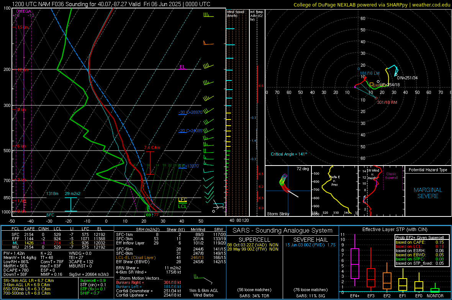Viewport: 452px width, 300px height.
Task: Click the 29 m2s2 helicity label
Action: [72, 193]
